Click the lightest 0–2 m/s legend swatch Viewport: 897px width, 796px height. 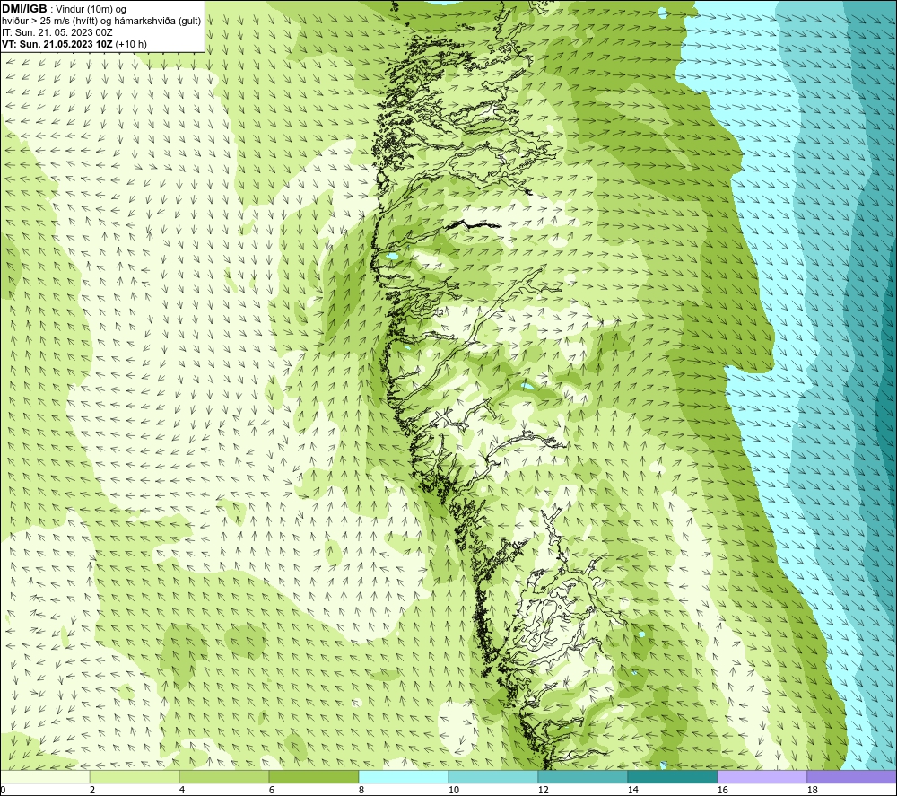45,776
